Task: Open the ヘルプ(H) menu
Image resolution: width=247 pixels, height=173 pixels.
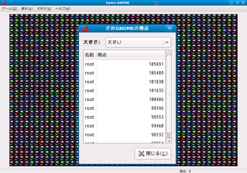Action: click(63, 8)
